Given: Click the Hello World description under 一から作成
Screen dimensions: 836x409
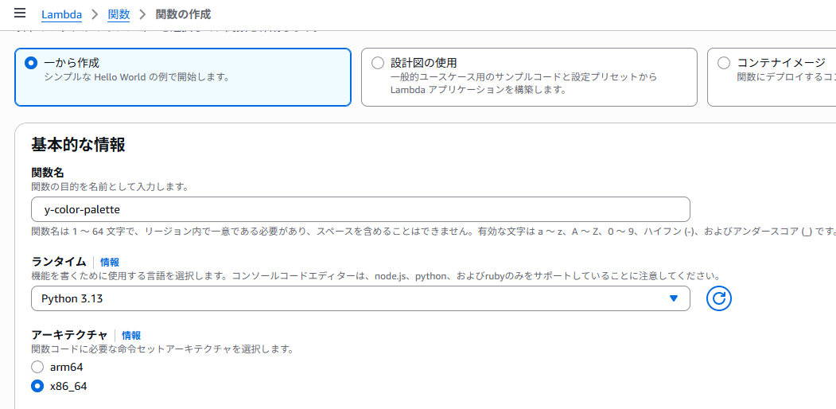Looking at the screenshot, I should 136,77.
